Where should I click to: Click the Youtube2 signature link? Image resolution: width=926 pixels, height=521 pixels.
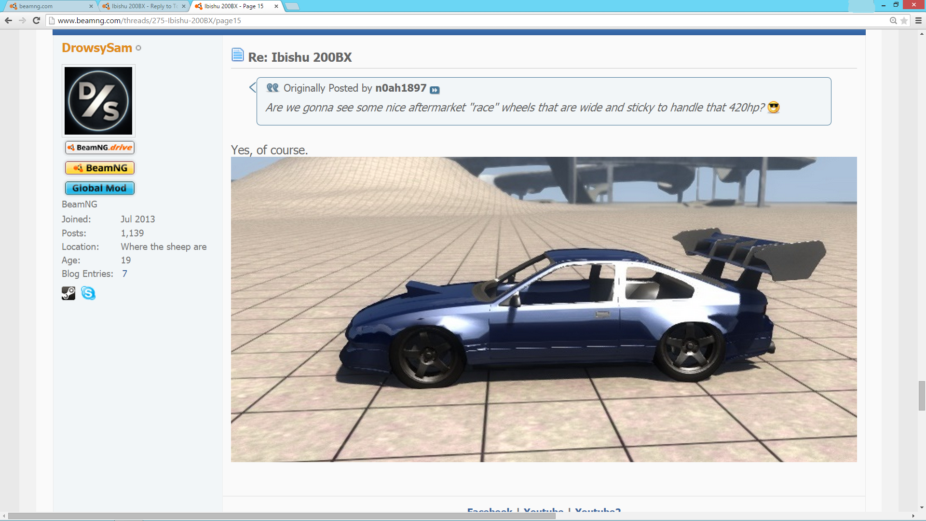(598, 510)
